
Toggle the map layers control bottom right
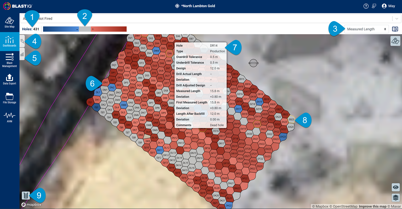[396, 198]
